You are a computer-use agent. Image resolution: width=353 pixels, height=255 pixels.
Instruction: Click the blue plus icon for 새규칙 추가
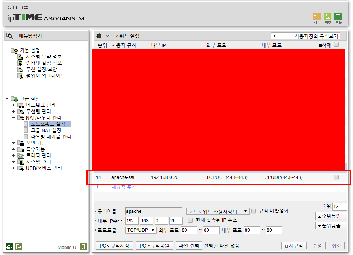tap(97, 187)
